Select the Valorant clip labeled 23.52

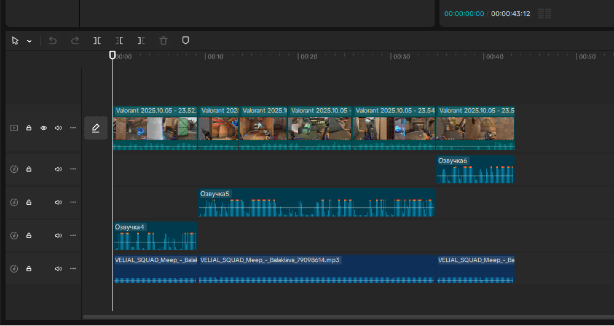click(155, 128)
